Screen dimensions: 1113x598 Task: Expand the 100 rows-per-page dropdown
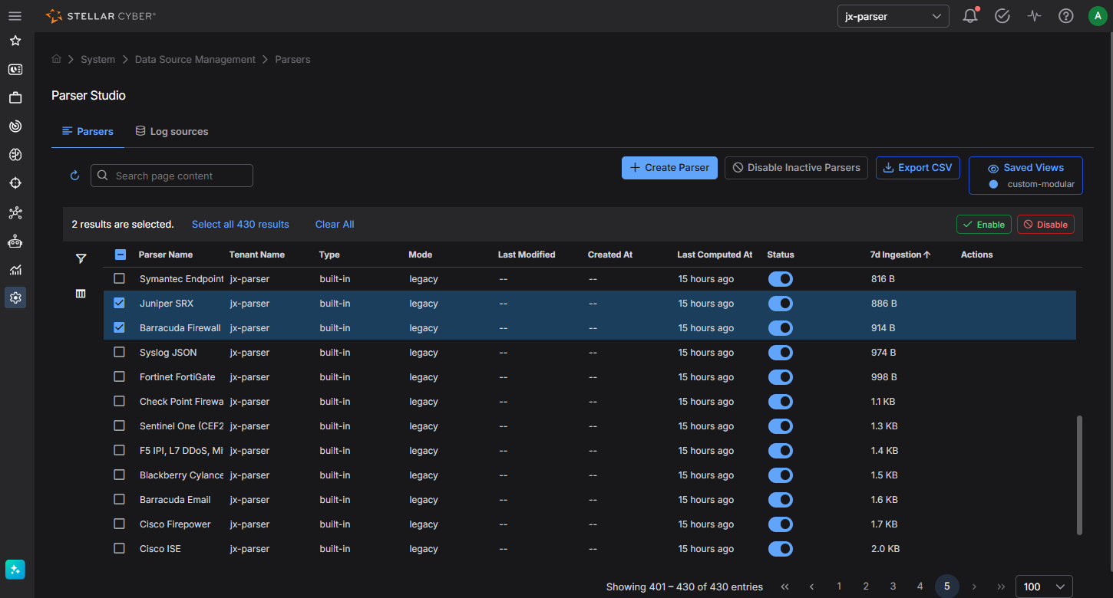pos(1044,586)
